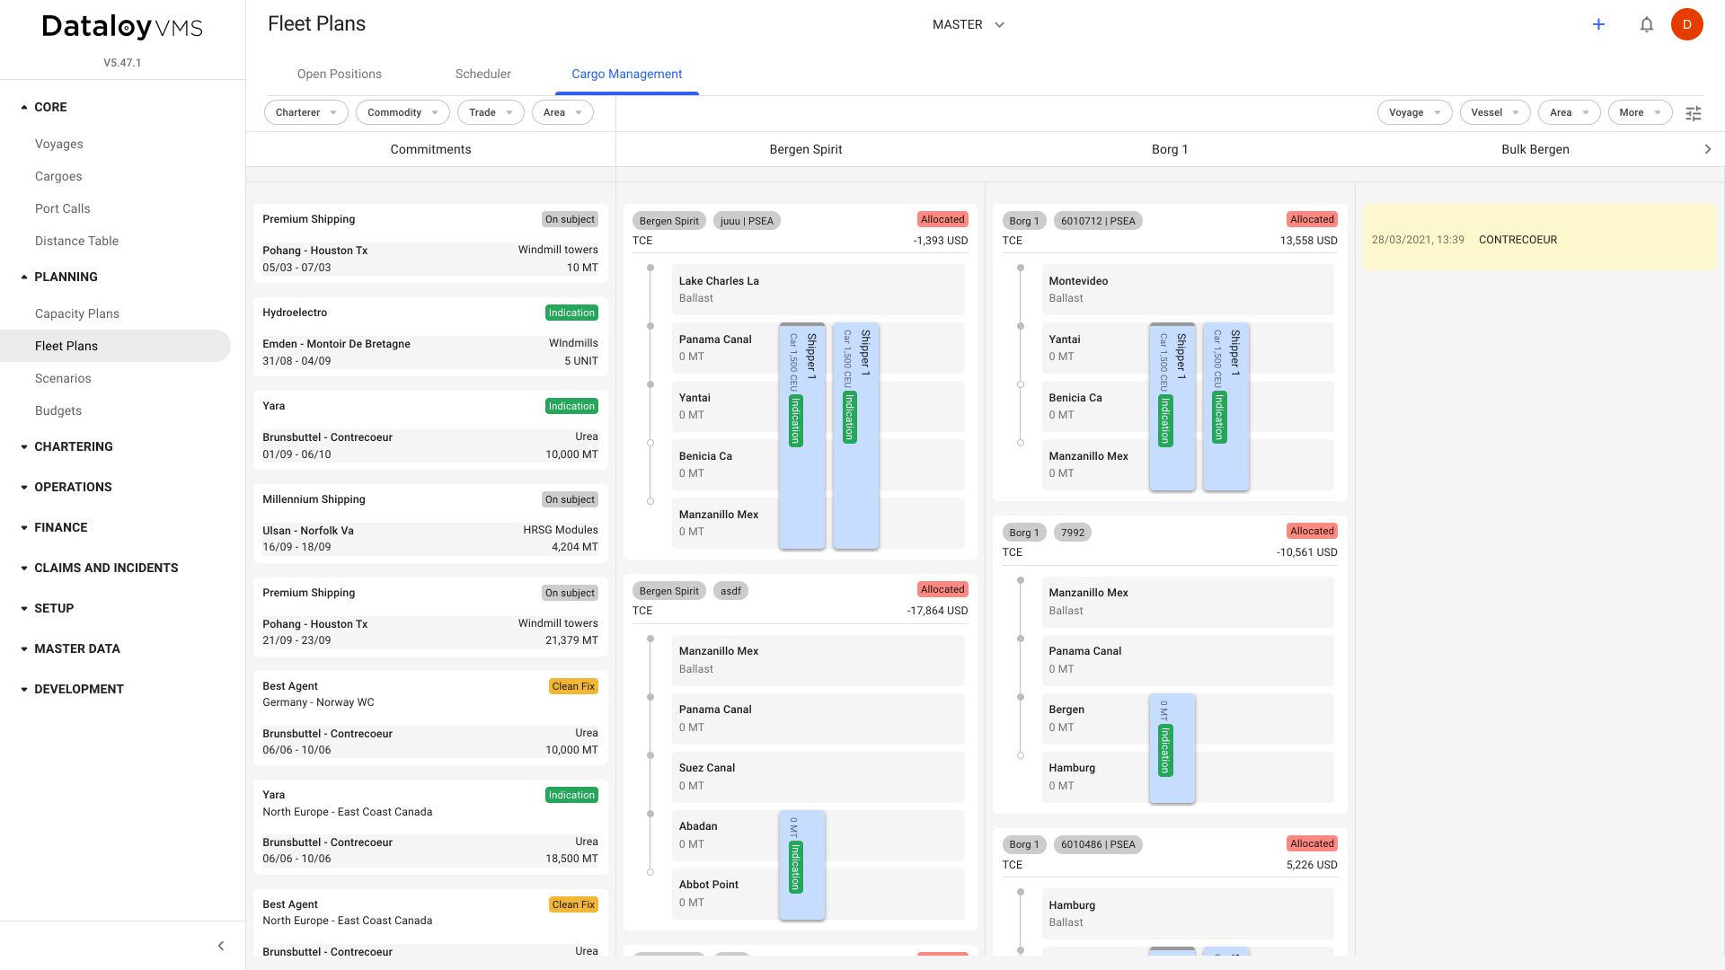1725x970 pixels.
Task: Expand the MASTER DATA section
Action: point(24,648)
